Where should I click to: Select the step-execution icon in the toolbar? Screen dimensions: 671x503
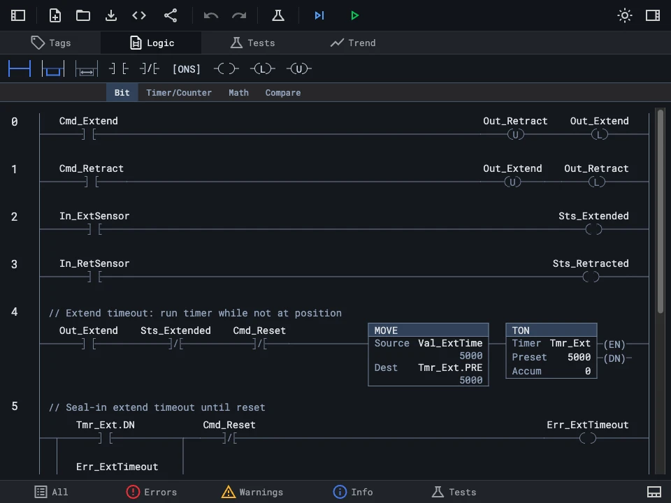319,15
